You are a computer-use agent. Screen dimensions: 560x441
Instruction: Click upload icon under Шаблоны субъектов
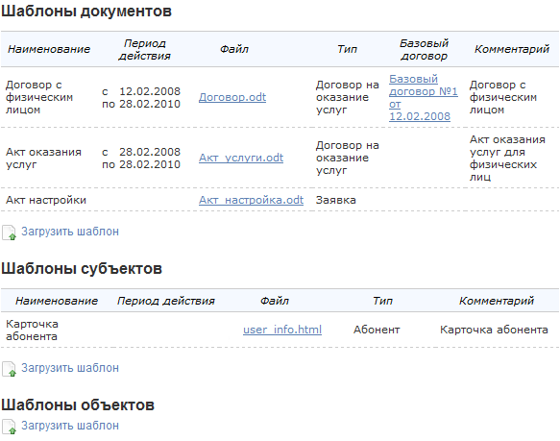click(9, 369)
